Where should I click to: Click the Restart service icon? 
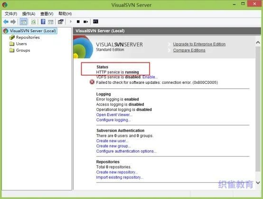pyautogui.click(x=86, y=22)
